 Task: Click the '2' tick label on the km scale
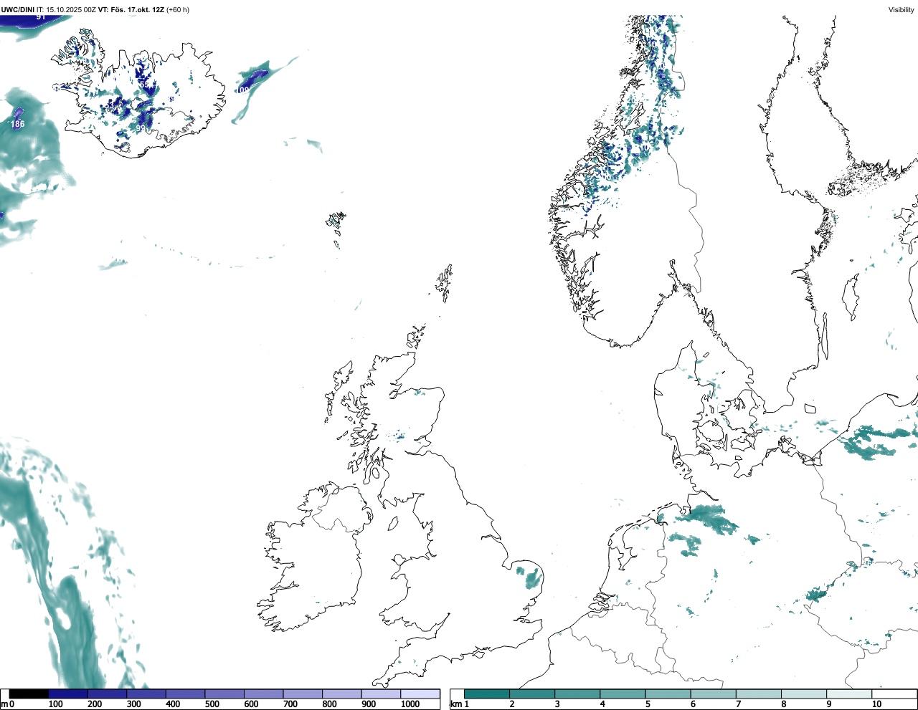coord(512,704)
